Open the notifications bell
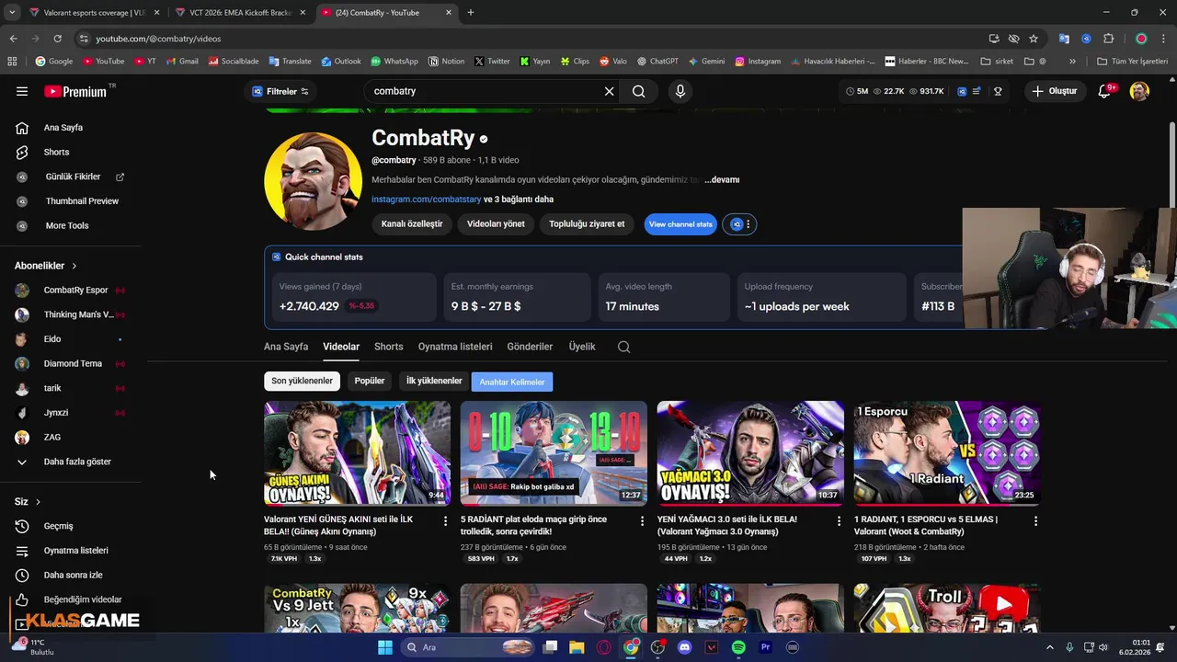1177x662 pixels. (x=1105, y=91)
